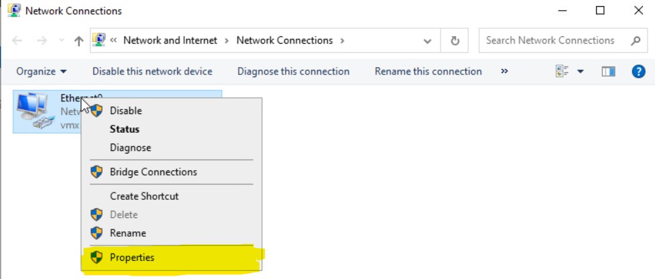Click the change view layout icon
The height and width of the screenshot is (279, 655).
pyautogui.click(x=562, y=72)
